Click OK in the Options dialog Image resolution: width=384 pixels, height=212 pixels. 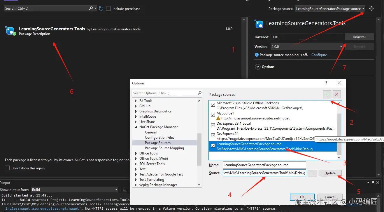point(302,197)
